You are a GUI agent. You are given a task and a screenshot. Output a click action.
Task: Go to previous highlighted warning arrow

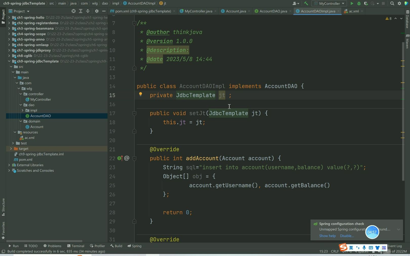[396, 18]
